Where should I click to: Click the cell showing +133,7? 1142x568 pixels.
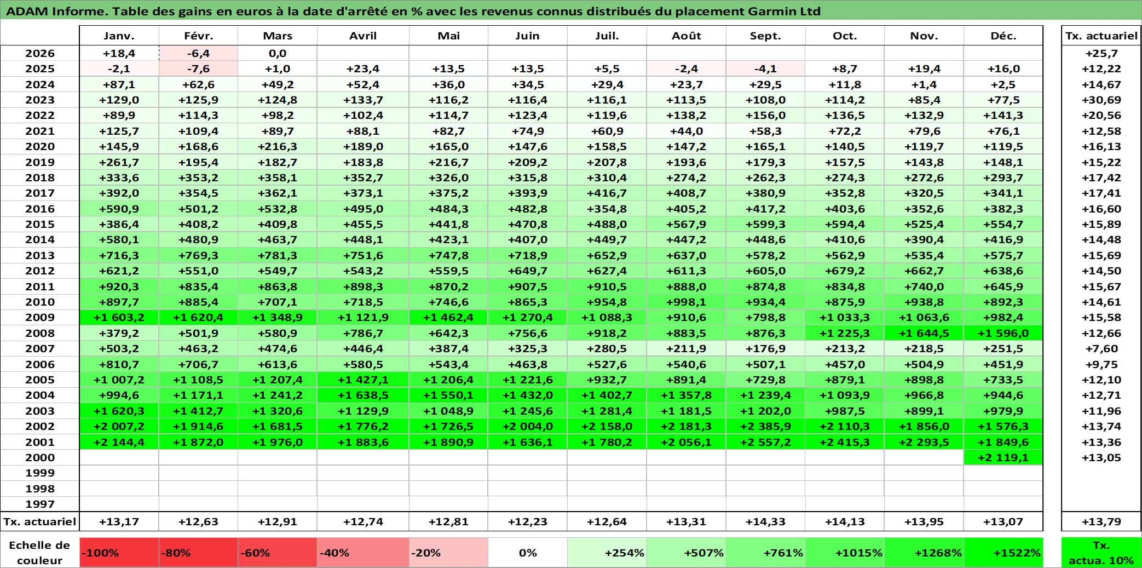(x=363, y=100)
